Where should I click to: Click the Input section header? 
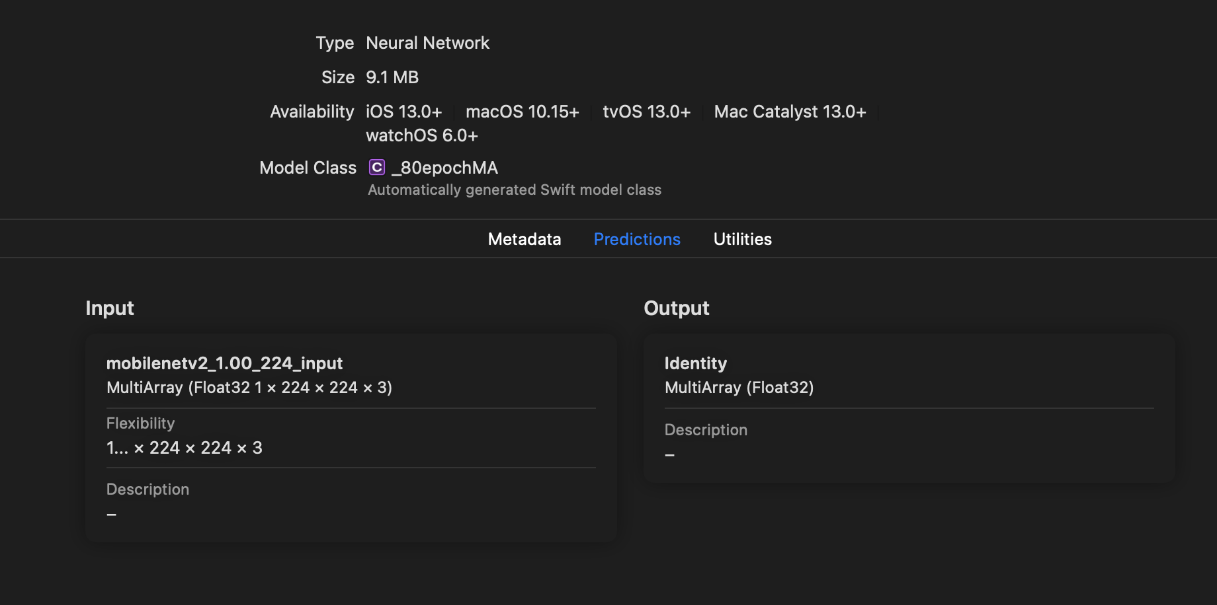[x=109, y=308]
